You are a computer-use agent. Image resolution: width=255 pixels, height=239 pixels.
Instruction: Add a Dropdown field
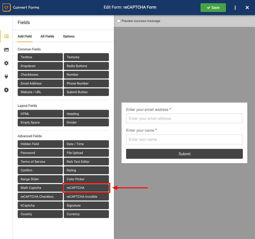40,66
